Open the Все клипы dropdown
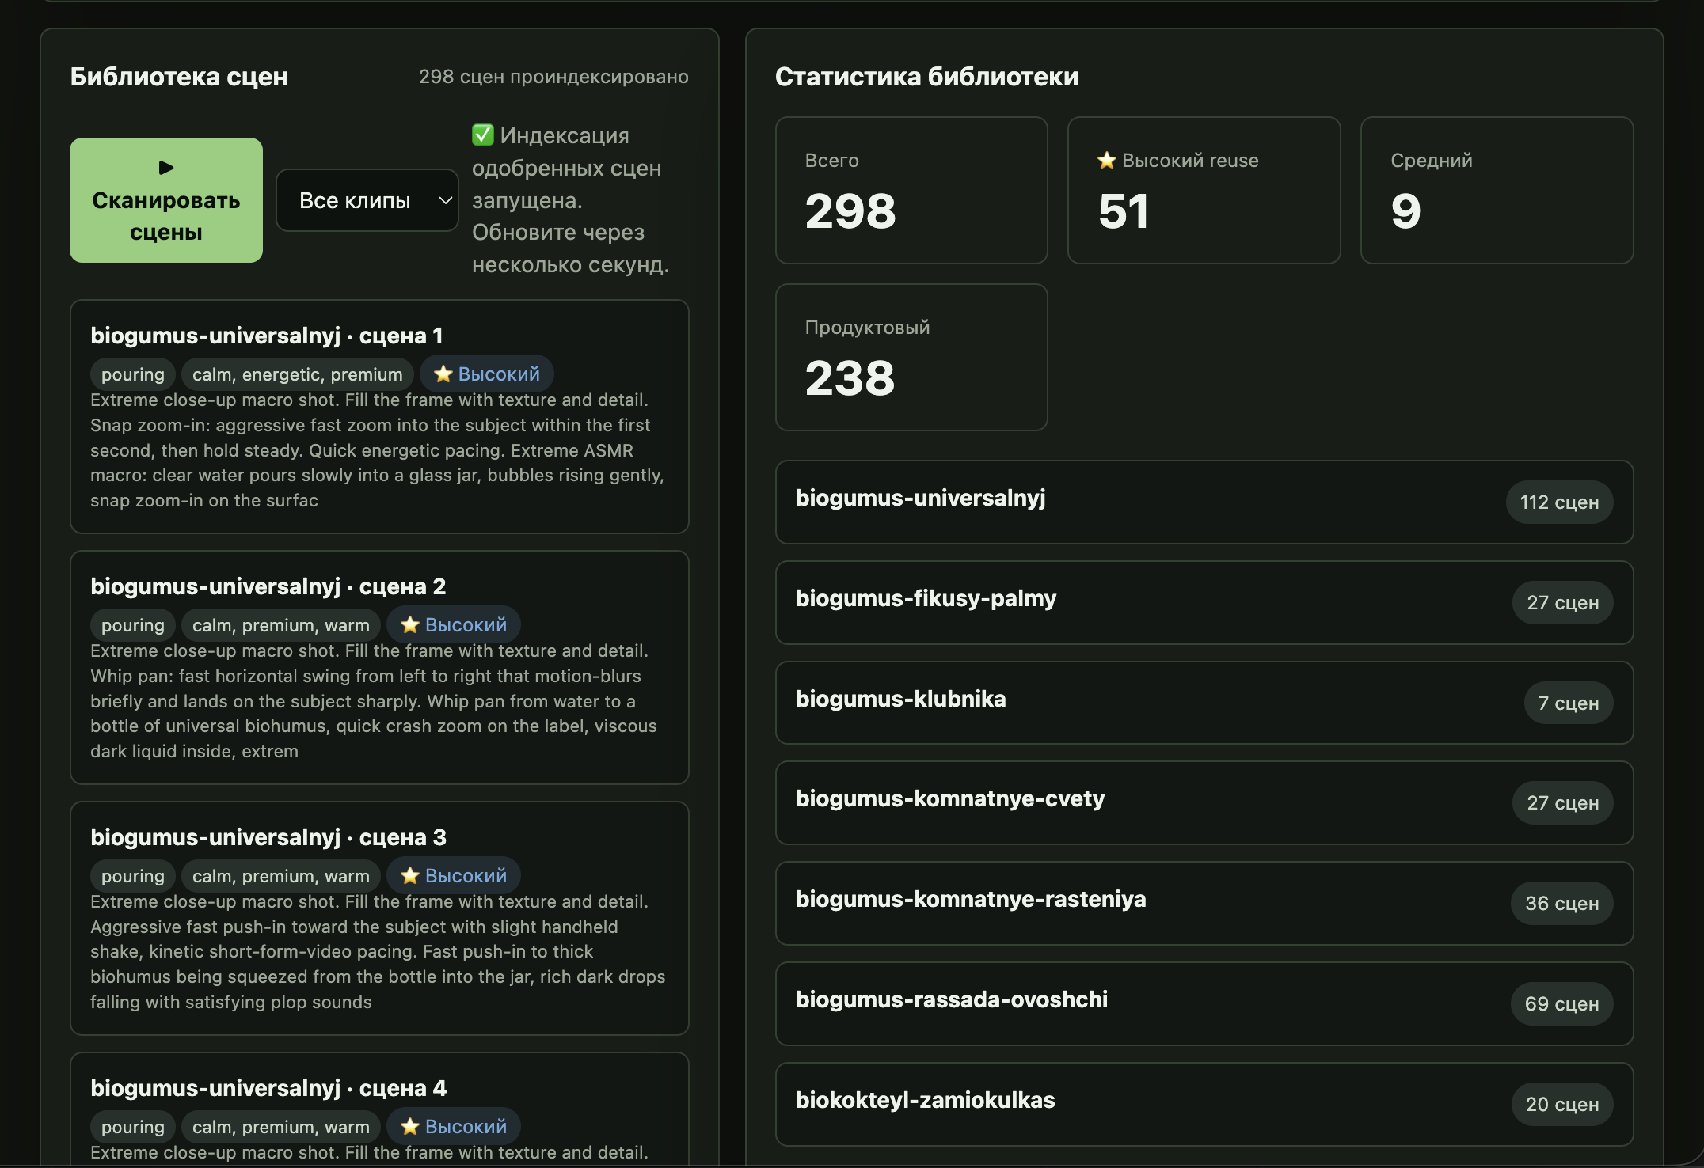The image size is (1704, 1168). tap(367, 200)
